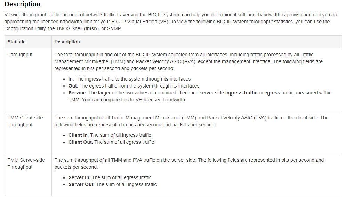
Task: Click the Client In bullet label
Action: (x=78, y=135)
